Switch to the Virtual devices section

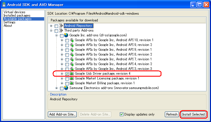tap(14, 12)
